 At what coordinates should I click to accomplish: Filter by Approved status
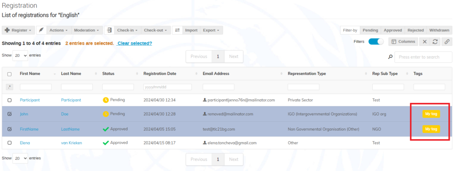393,30
